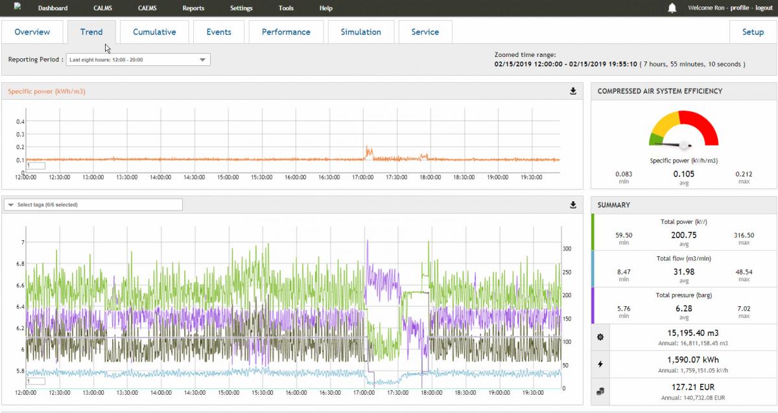Click the notification bell icon
778x413 pixels.
click(672, 8)
